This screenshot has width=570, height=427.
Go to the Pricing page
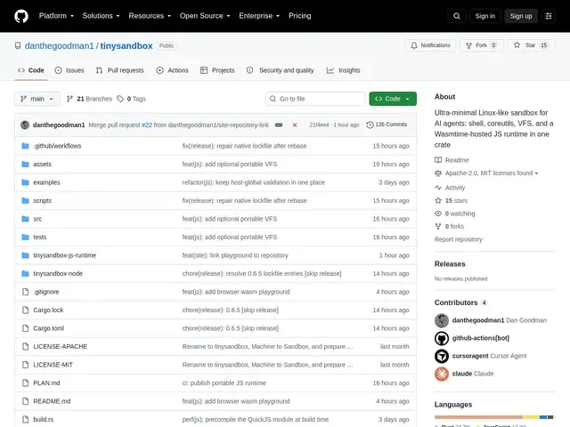(x=300, y=16)
